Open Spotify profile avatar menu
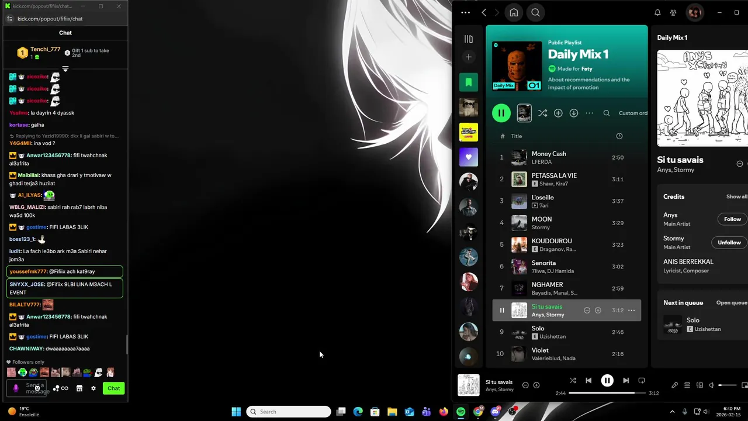Image resolution: width=748 pixels, height=421 pixels. (x=694, y=12)
